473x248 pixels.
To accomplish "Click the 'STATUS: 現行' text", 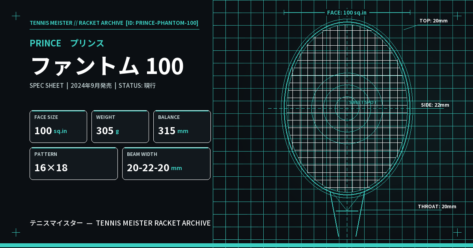I will pos(137,85).
